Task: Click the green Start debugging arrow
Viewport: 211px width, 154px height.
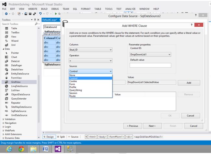Action: click(x=56, y=14)
